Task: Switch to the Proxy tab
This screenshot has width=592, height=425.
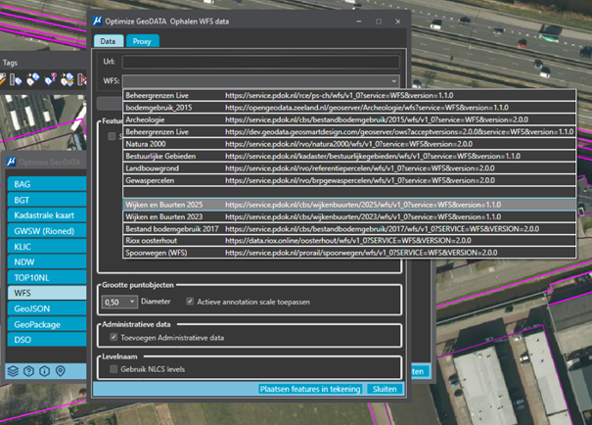Action: click(142, 41)
